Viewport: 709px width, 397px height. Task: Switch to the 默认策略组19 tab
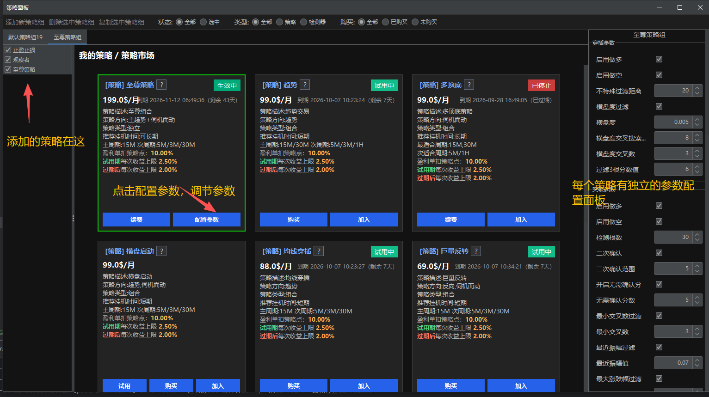(25, 37)
